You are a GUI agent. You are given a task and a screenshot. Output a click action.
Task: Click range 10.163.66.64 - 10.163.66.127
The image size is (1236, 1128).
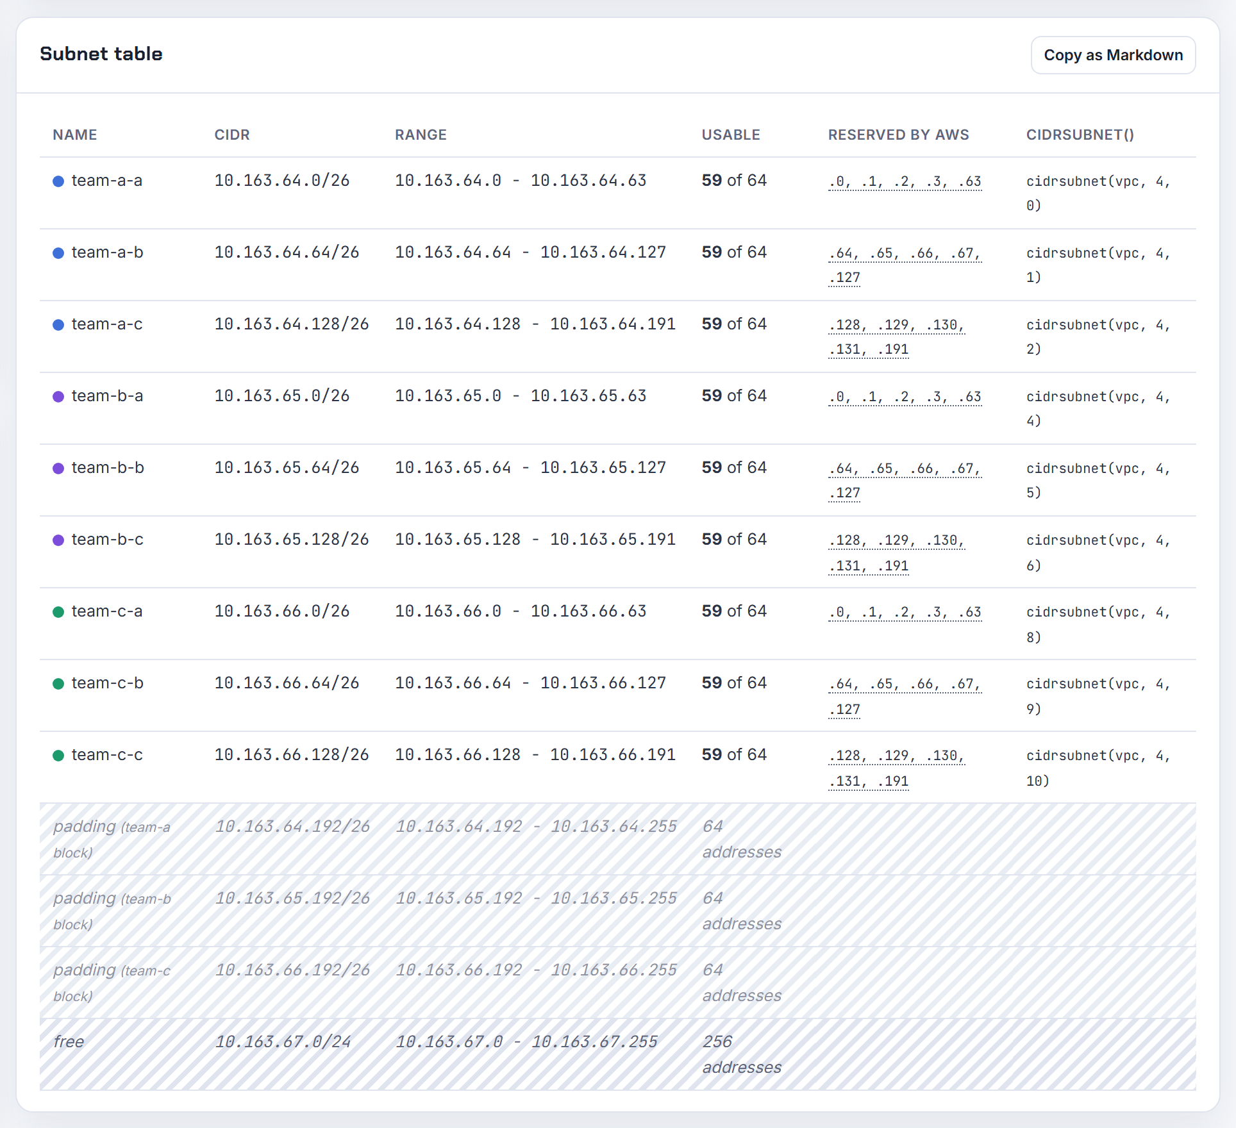coord(530,683)
